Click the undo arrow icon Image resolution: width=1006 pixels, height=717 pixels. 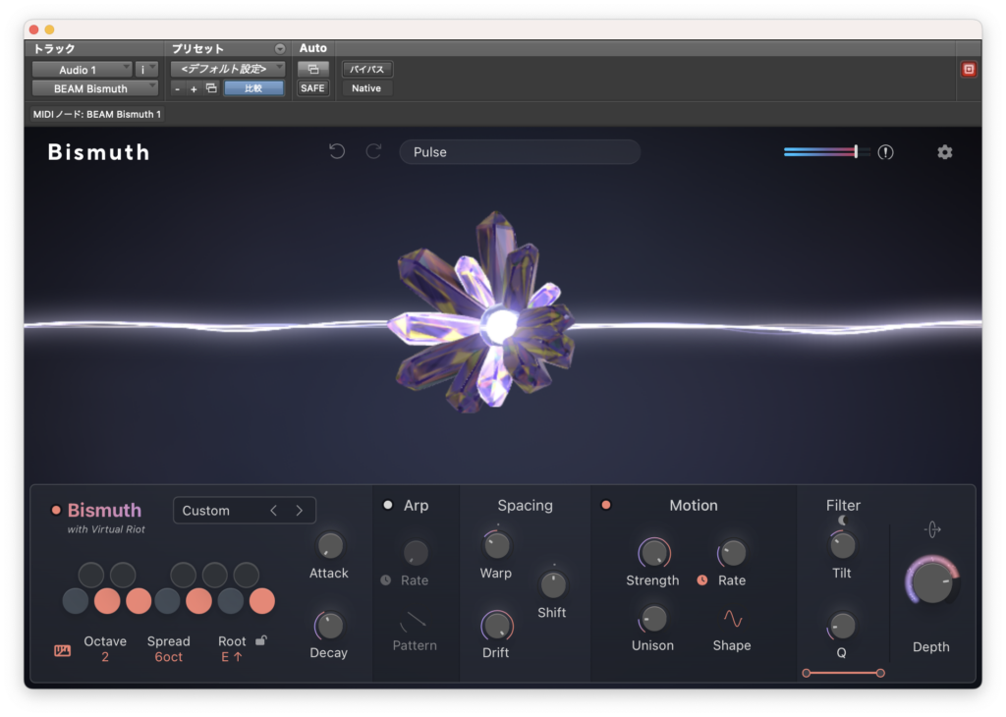(x=337, y=151)
